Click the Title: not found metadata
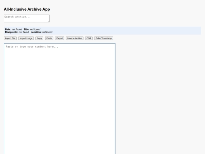The width and height of the screenshot is (205, 154). pyautogui.click(x=32, y=29)
